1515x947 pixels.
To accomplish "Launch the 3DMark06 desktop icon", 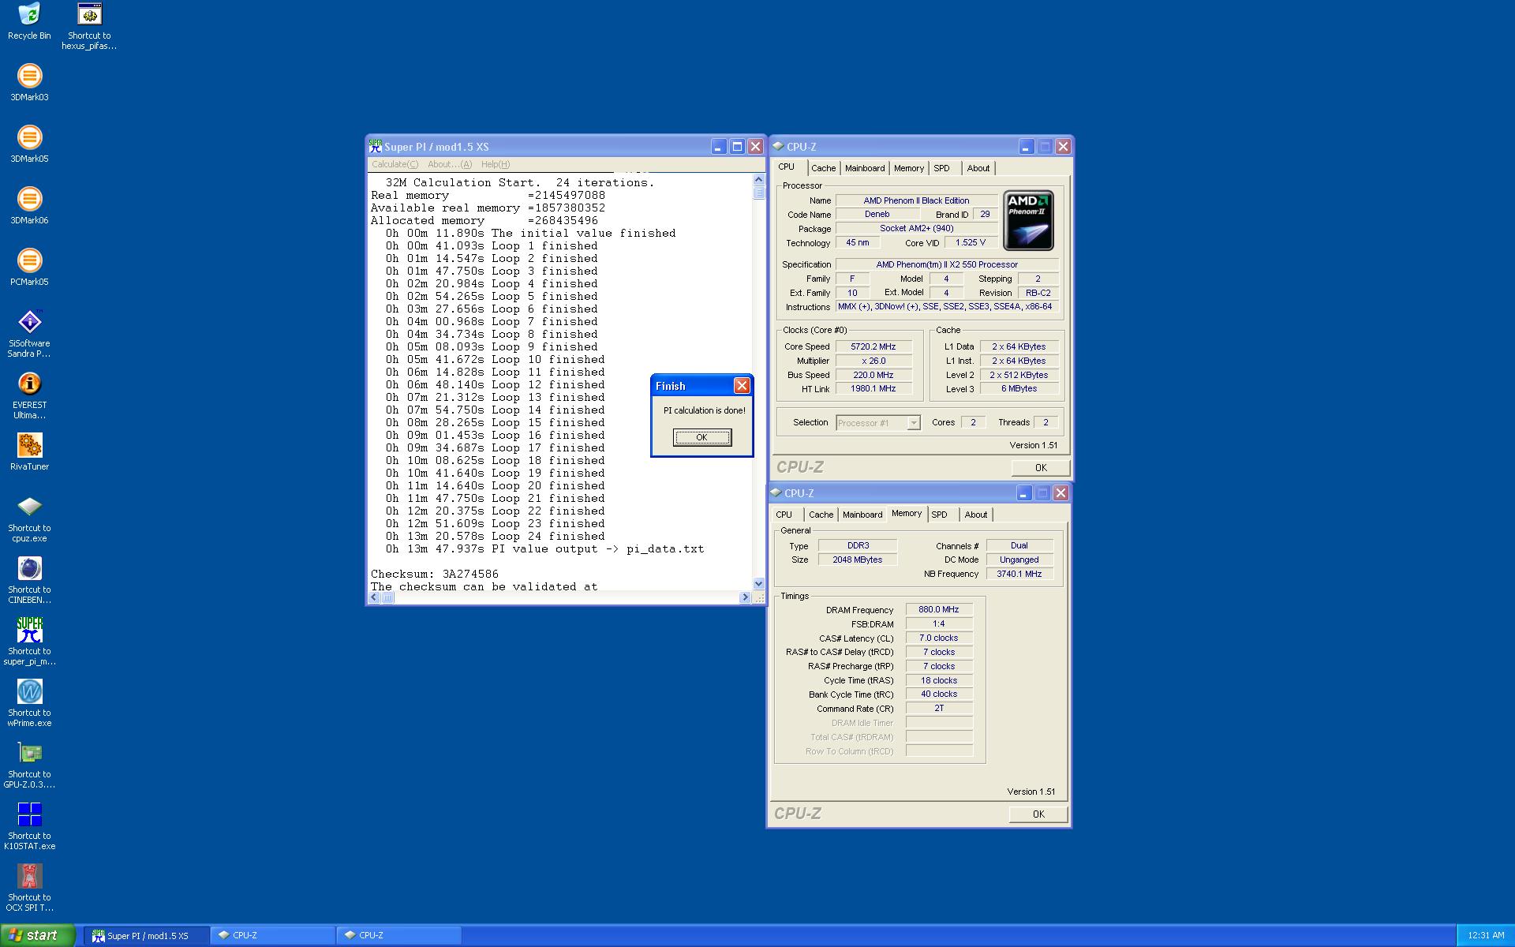I will pyautogui.click(x=29, y=206).
